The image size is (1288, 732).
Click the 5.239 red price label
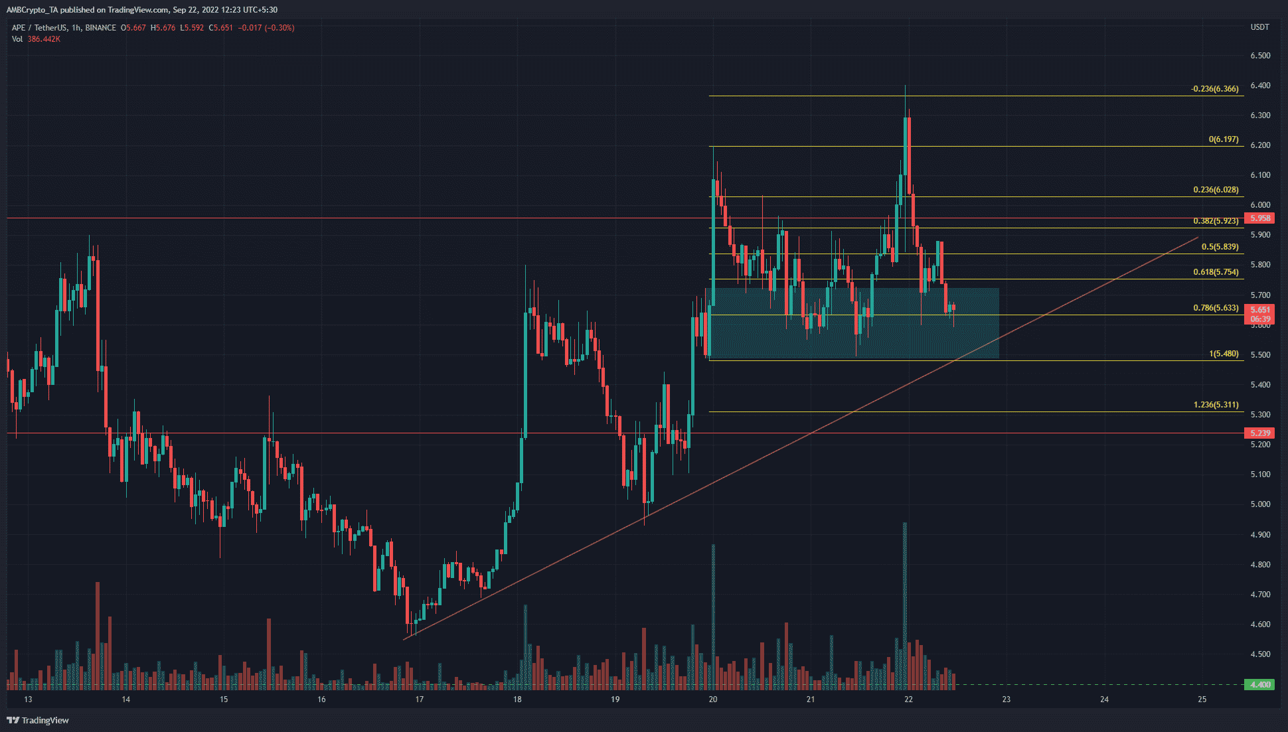[x=1259, y=433]
